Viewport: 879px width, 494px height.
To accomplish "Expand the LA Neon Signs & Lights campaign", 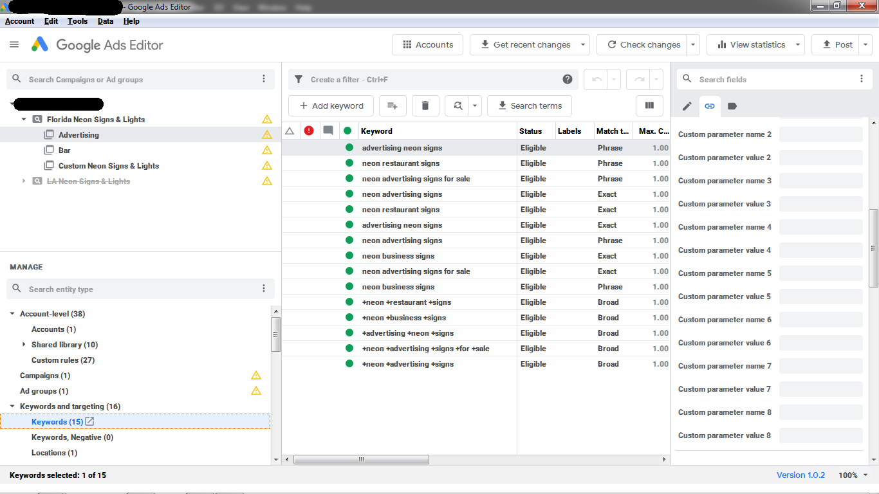I will click(x=24, y=181).
